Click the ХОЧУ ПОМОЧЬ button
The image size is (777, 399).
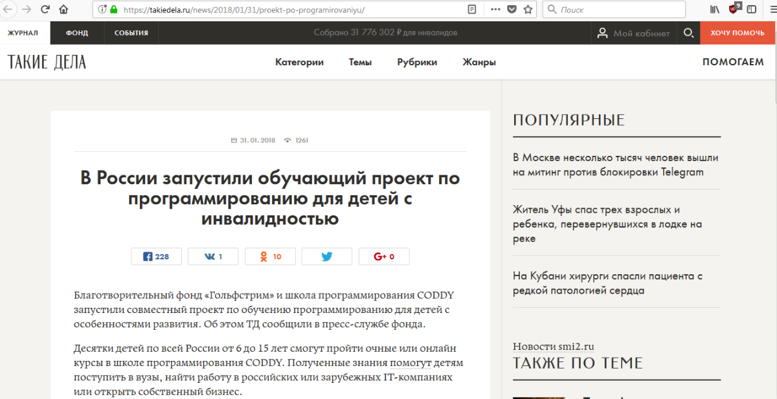tap(737, 33)
